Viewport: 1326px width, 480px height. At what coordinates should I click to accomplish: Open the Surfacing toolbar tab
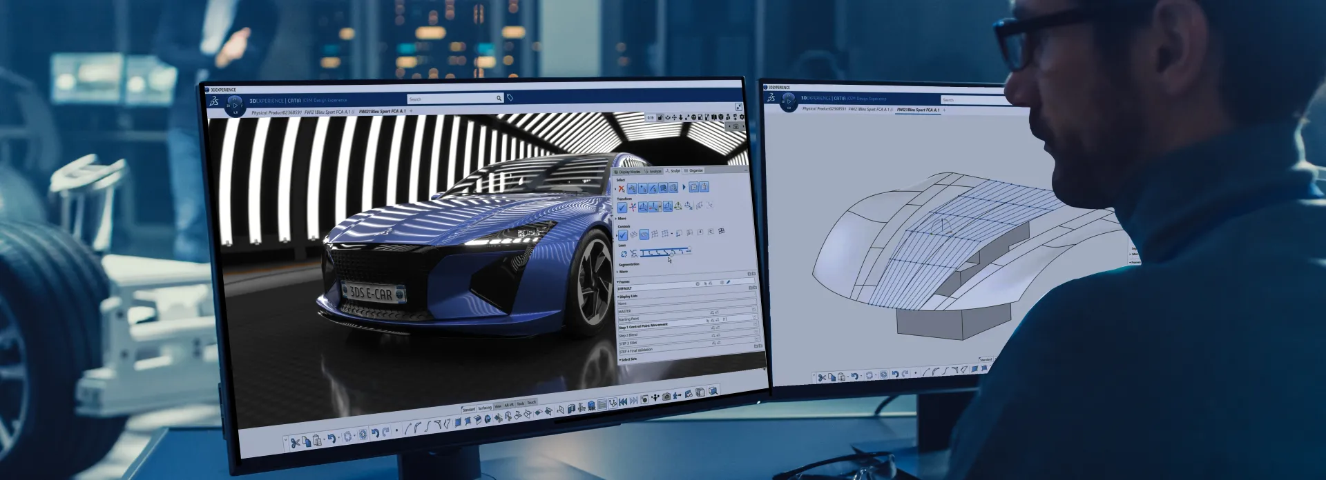tap(485, 408)
